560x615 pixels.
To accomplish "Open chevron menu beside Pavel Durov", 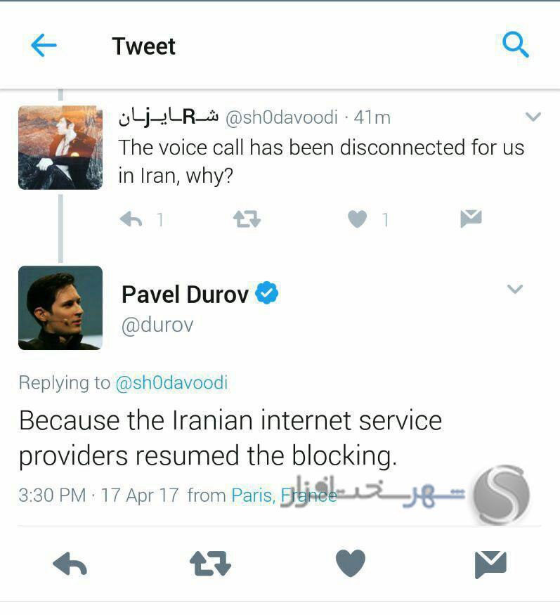I will pos(515,289).
